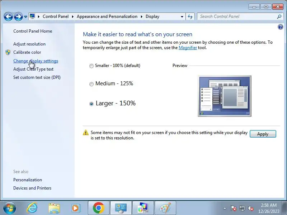Open the Windows Start menu orb
This screenshot has height=215, width=287.
[x=10, y=208]
